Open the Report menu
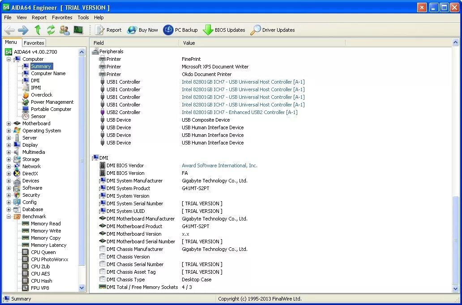This screenshot has width=462, height=305. tap(39, 17)
